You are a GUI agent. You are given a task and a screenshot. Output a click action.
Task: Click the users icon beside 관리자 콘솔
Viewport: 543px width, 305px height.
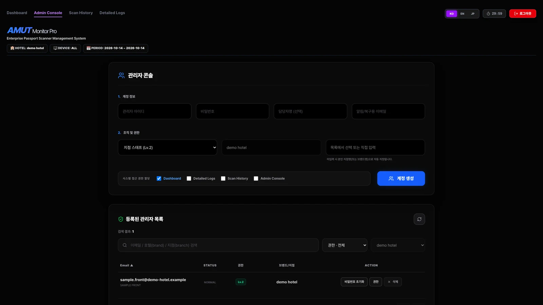coord(121,75)
